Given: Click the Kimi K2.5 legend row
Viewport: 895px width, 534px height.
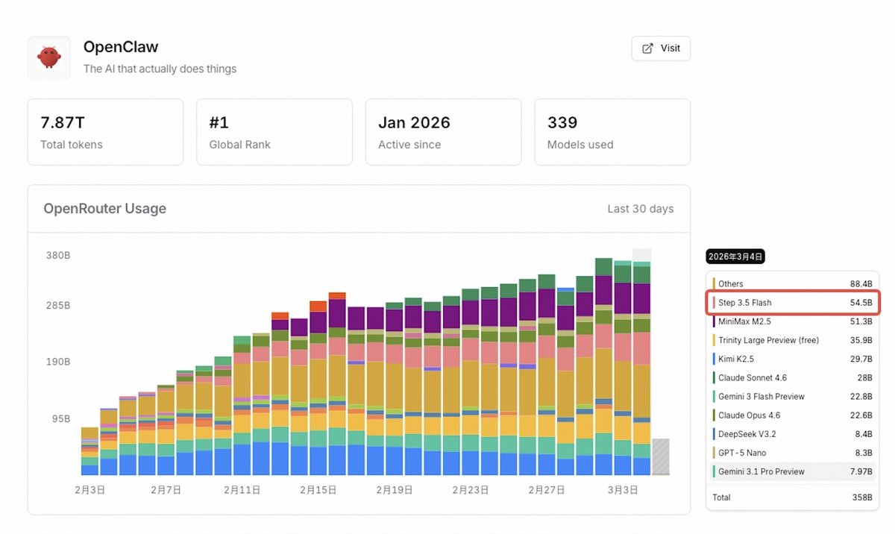Looking at the screenshot, I should pos(792,359).
